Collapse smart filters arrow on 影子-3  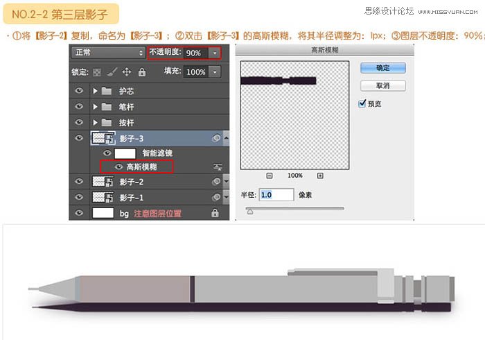(227, 137)
